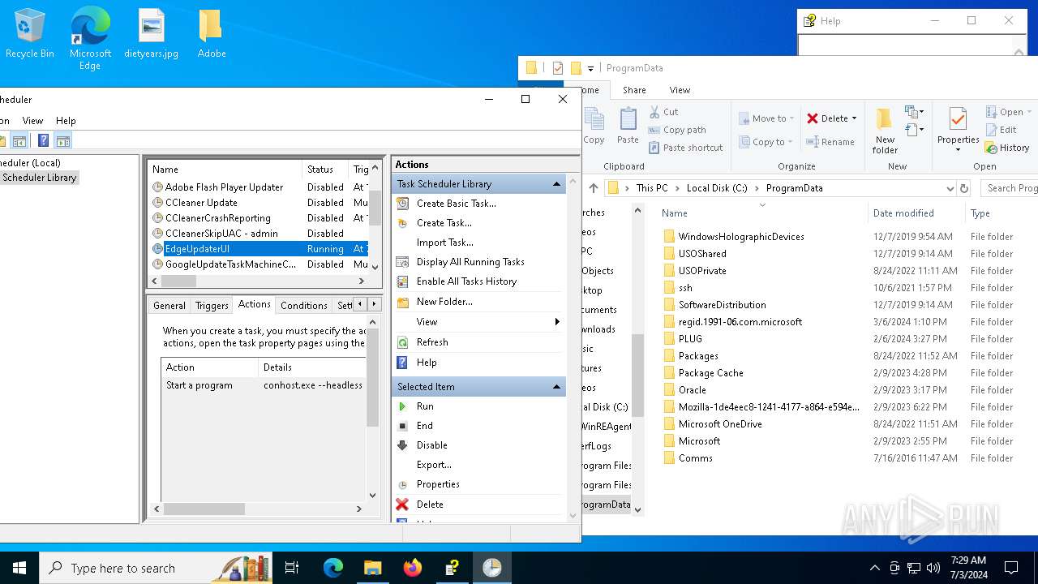1038x584 pixels.
Task: Open the Triggers tab
Action: click(x=212, y=306)
